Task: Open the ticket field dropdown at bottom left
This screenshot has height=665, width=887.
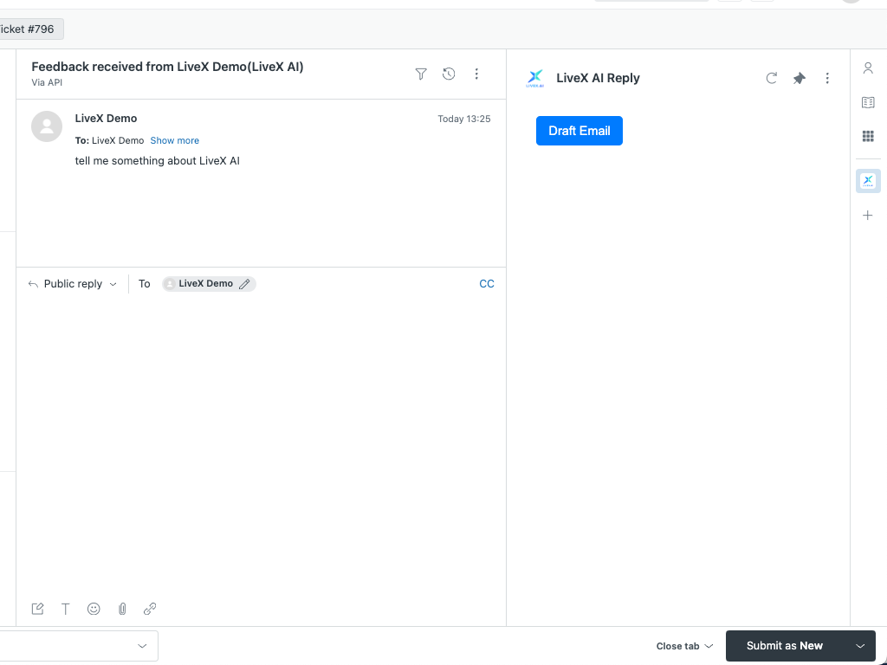Action: tap(141, 645)
